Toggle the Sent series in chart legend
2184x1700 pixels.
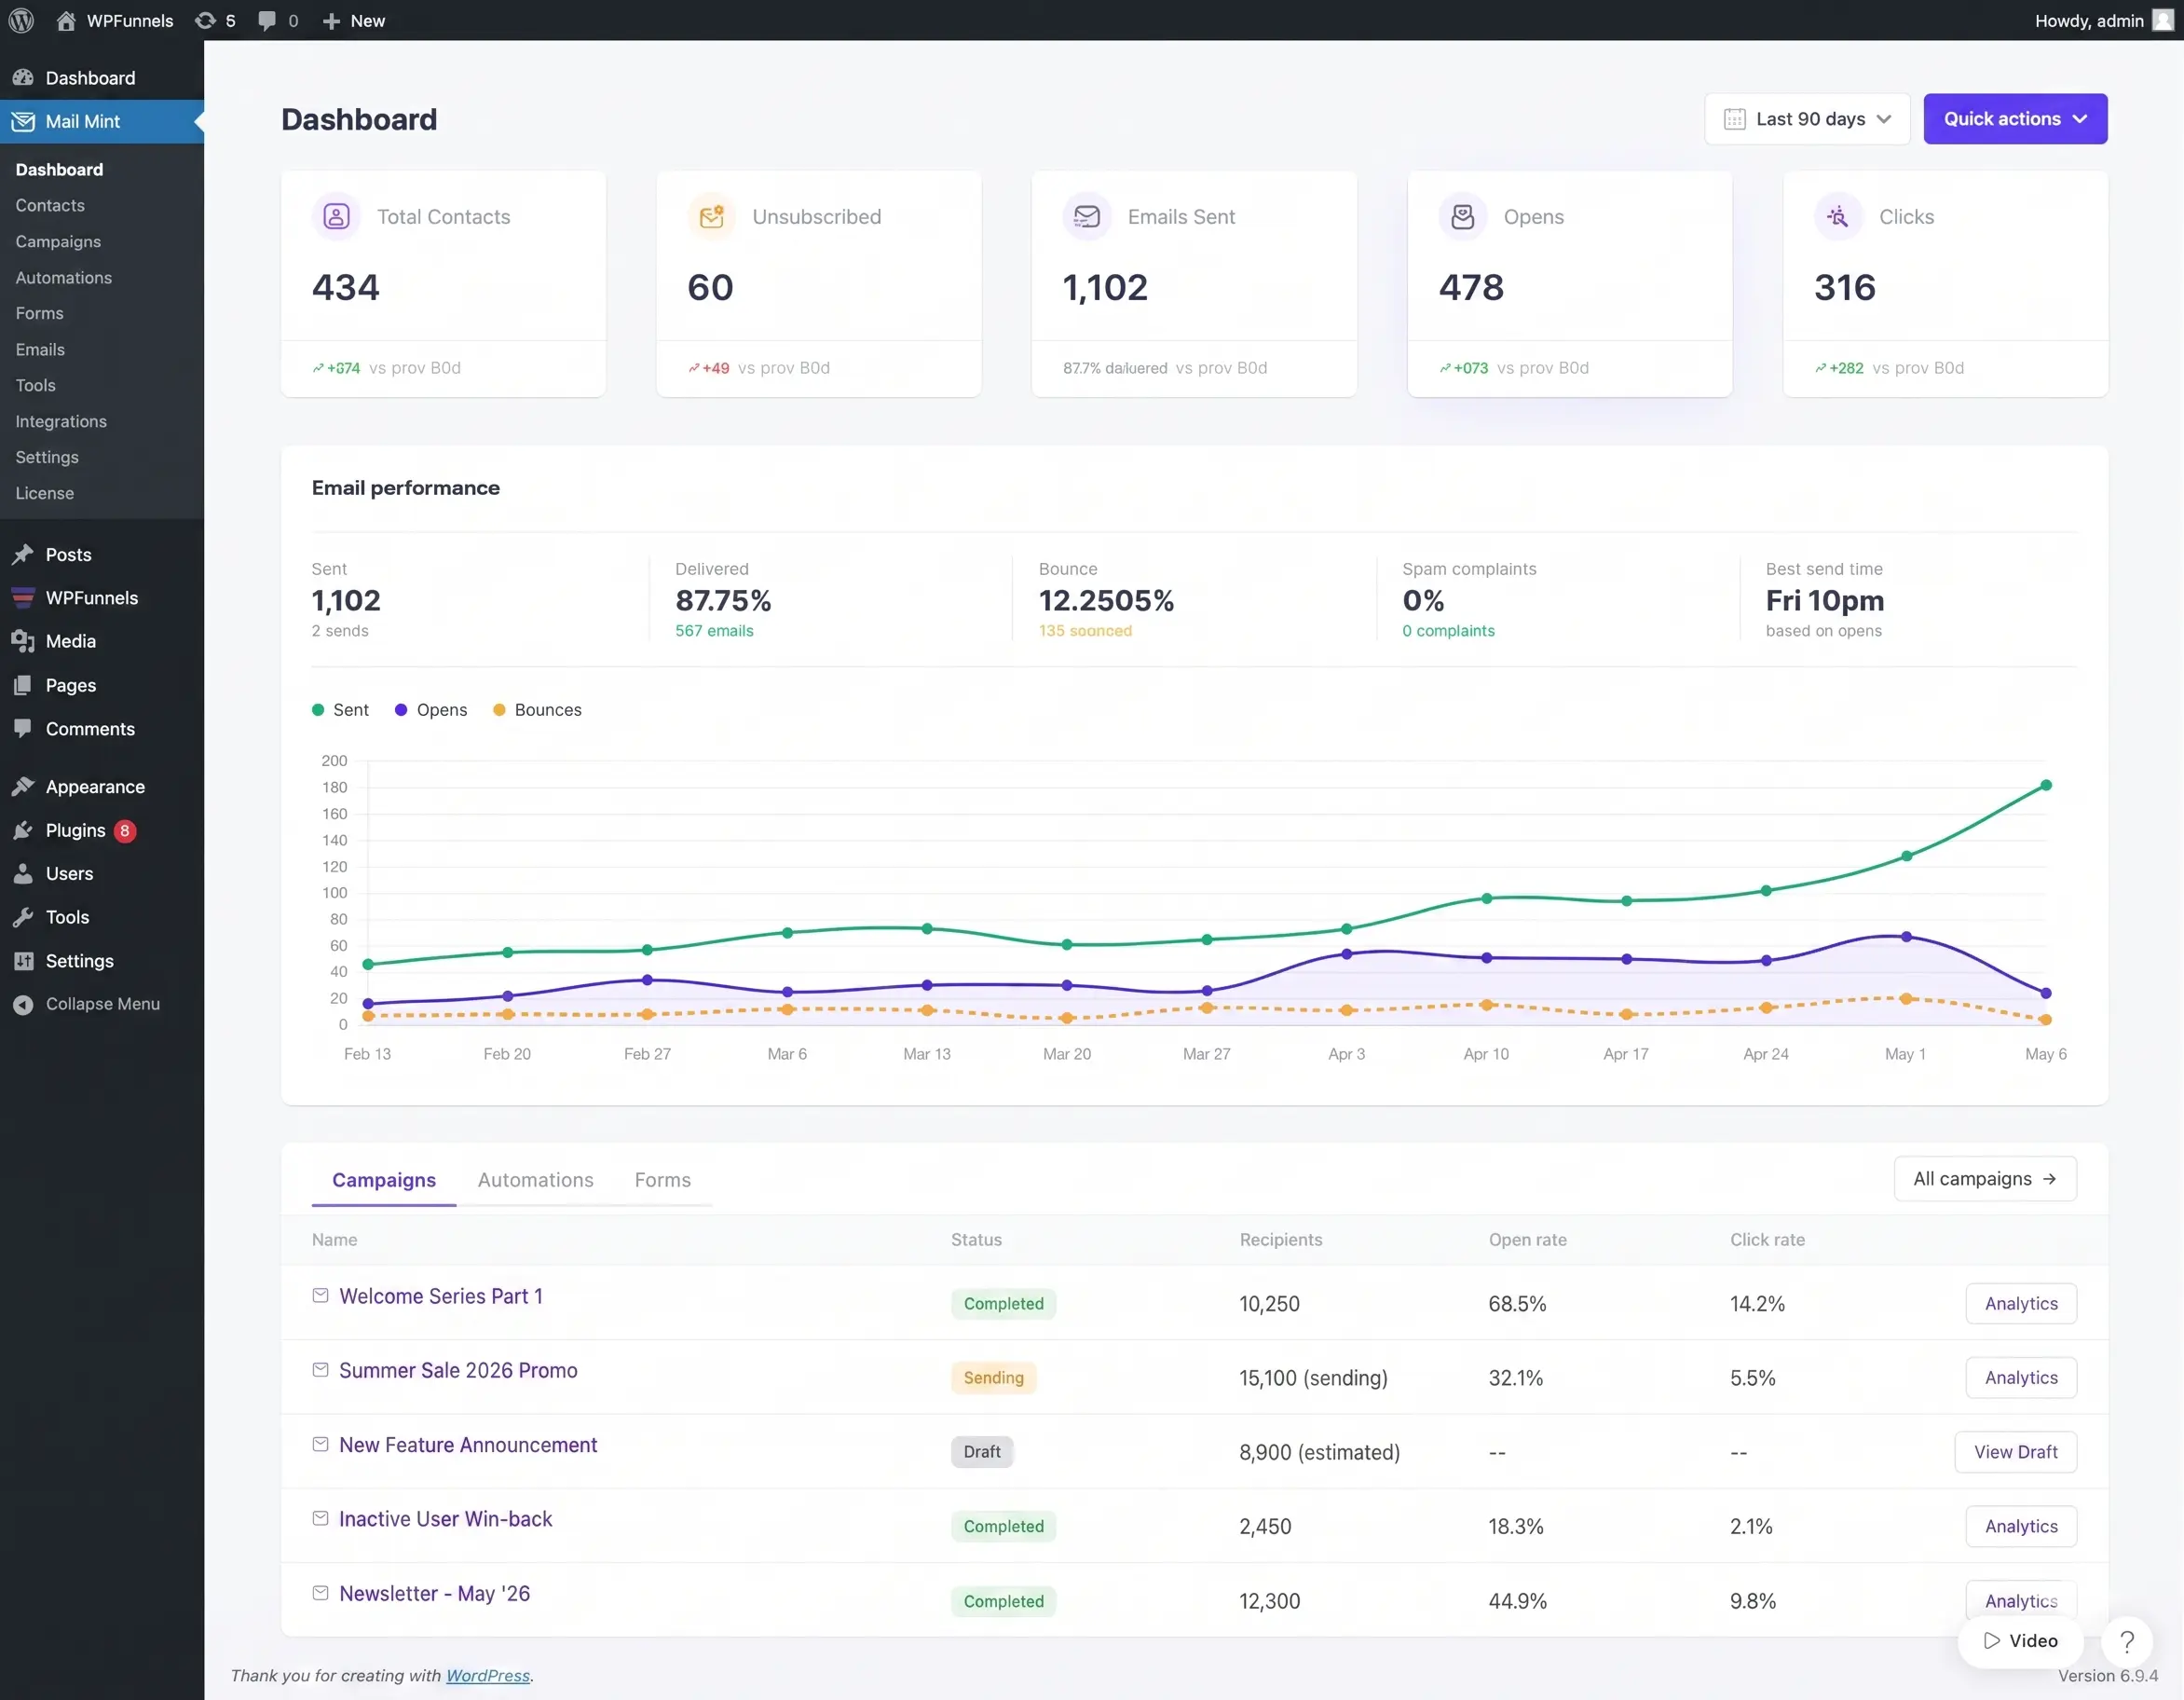340,709
